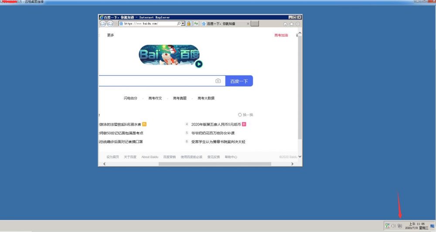This screenshot has width=436, height=232.
Task: Click the security lock icon in address bar
Action: 189,23
